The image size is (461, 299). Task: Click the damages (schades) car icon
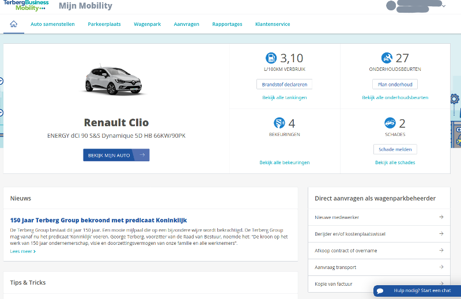coord(390,123)
